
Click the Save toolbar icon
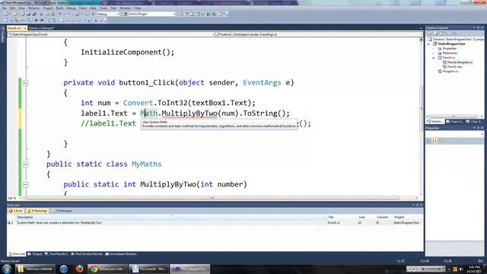pyautogui.click(x=28, y=14)
